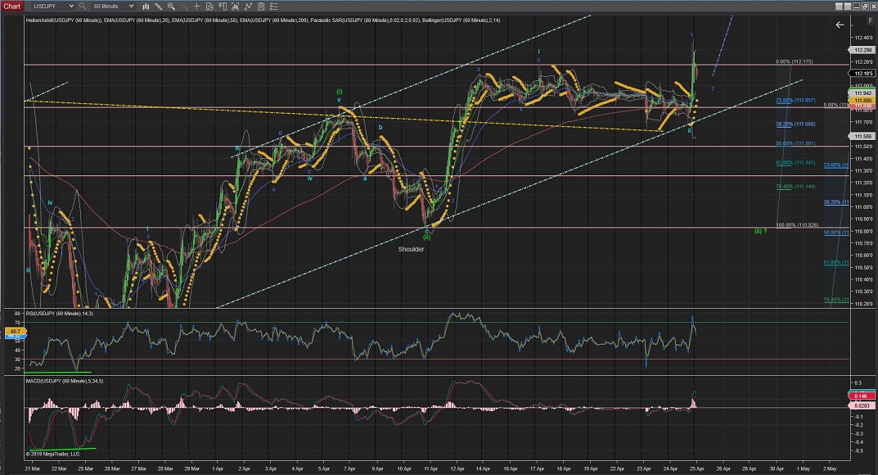Image resolution: width=878 pixels, height=475 pixels.
Task: Toggle the first window link square
Action: 839,7
